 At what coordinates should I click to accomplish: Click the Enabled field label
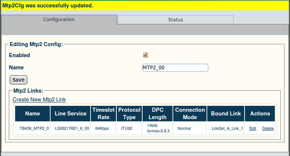pos(19,55)
